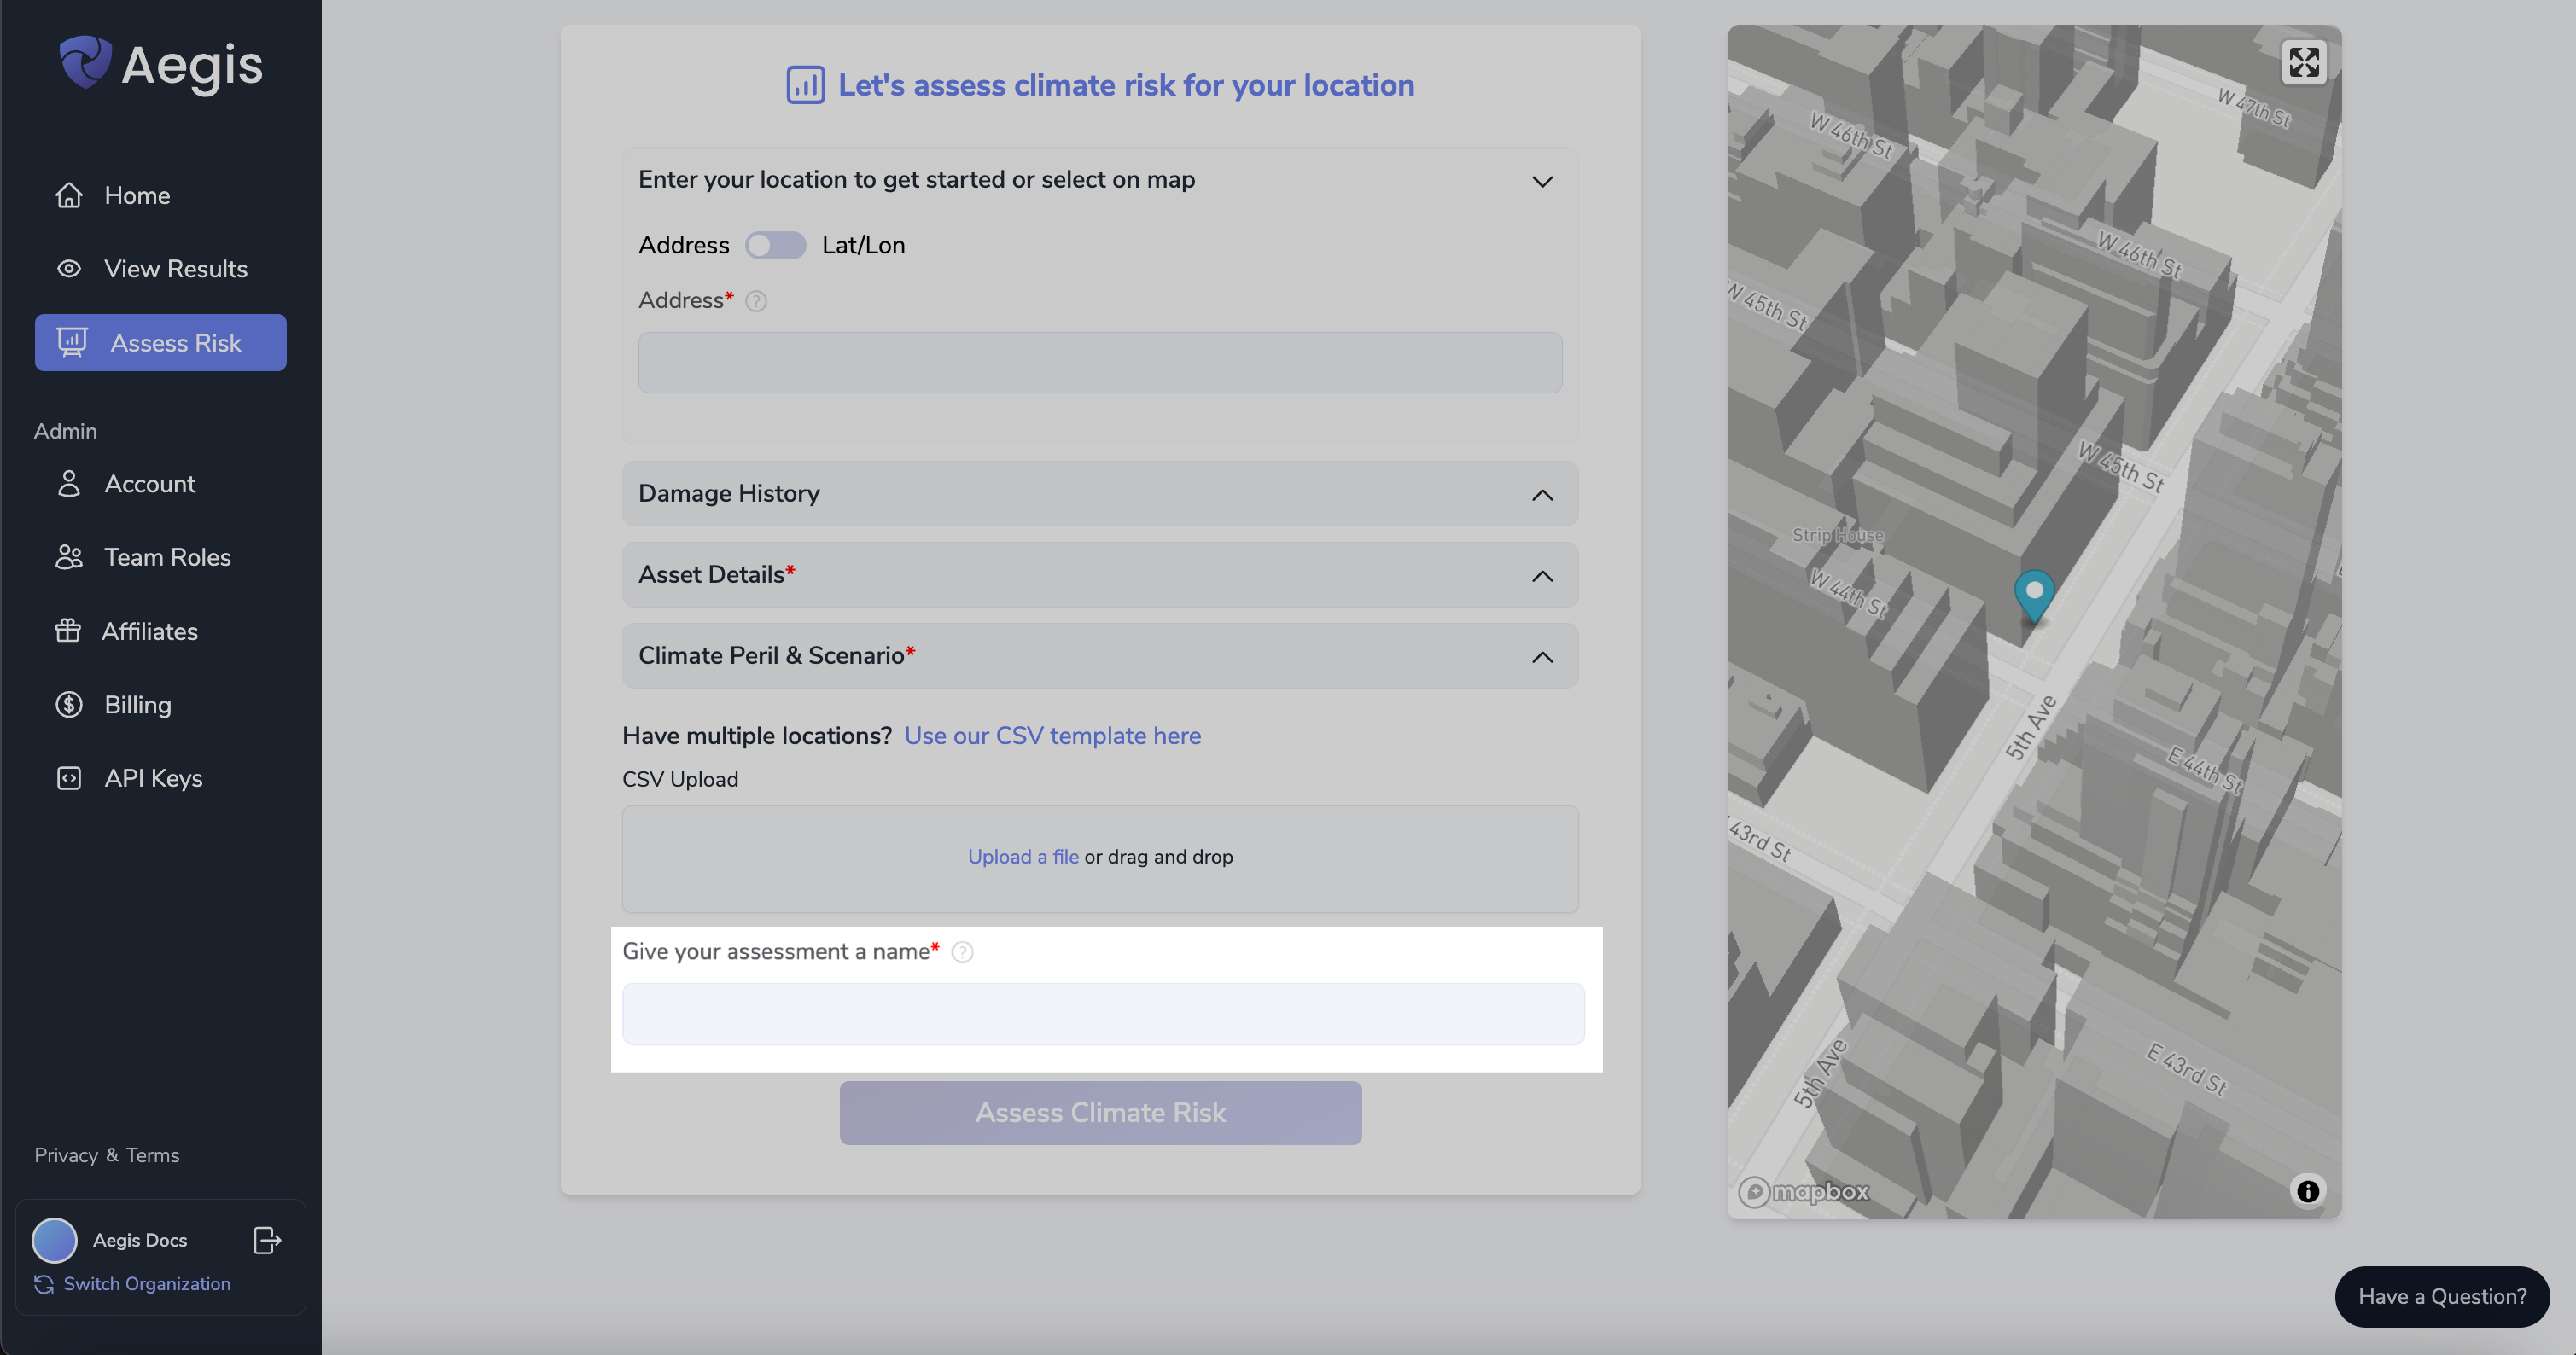Click the API Keys code icon
Viewport: 2576px width, 1355px height.
tap(69, 778)
